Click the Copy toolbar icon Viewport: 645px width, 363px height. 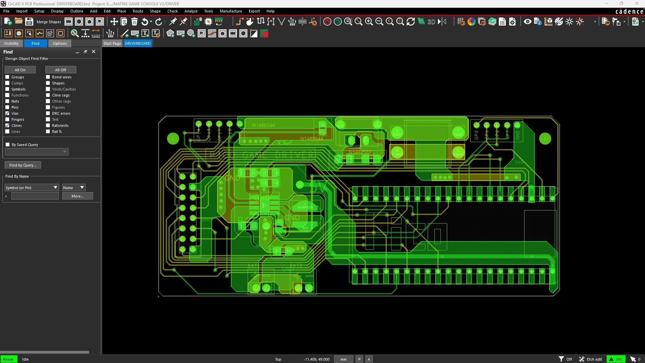pos(124,22)
